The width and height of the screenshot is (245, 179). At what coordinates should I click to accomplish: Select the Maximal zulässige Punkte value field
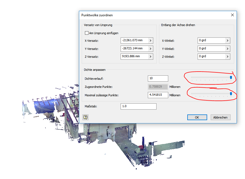point(158,95)
